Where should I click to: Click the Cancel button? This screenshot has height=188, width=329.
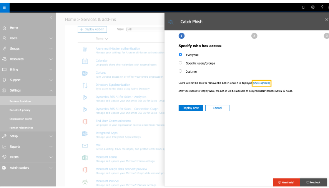pyautogui.click(x=217, y=108)
